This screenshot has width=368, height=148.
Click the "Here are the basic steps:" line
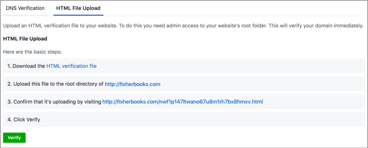tap(32, 52)
